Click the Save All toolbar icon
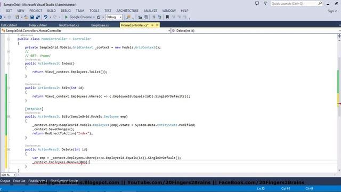 pyautogui.click(x=38, y=17)
